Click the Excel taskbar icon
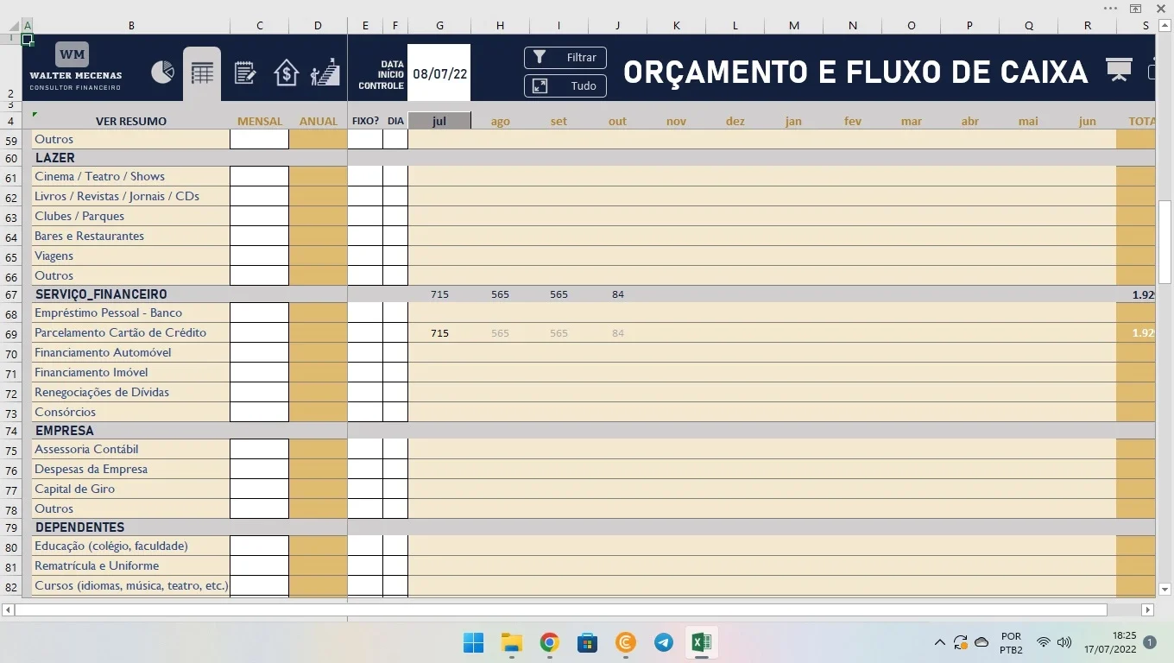Viewport: 1174px width, 663px height. click(701, 643)
